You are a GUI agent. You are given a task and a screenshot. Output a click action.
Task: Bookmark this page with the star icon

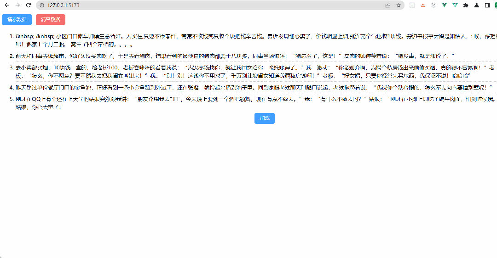pyautogui.click(x=399, y=5)
